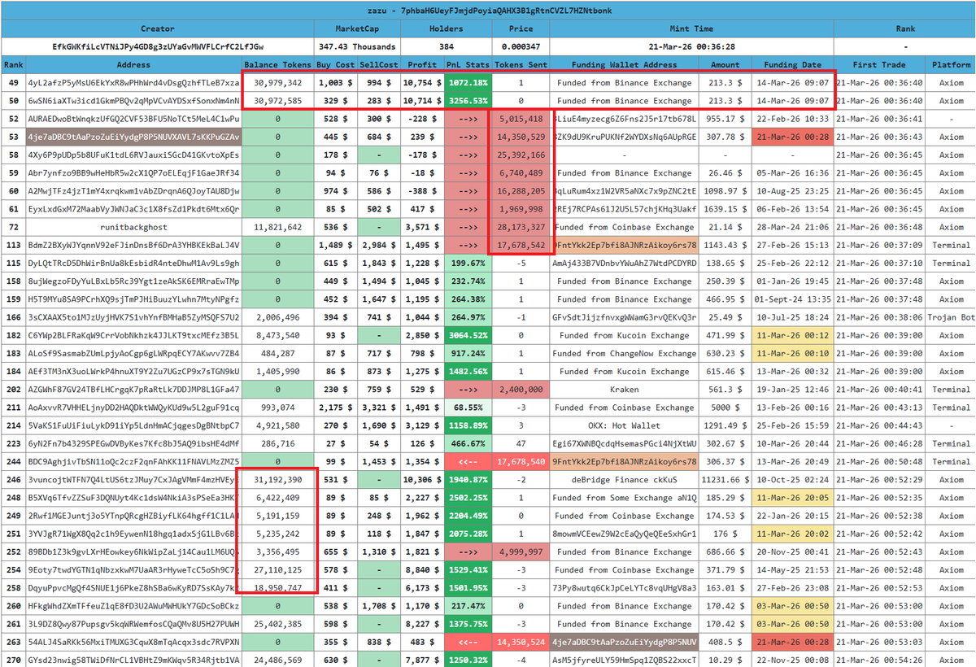
Task: Click the sell cost value 2,984 $
Action: [x=378, y=245]
